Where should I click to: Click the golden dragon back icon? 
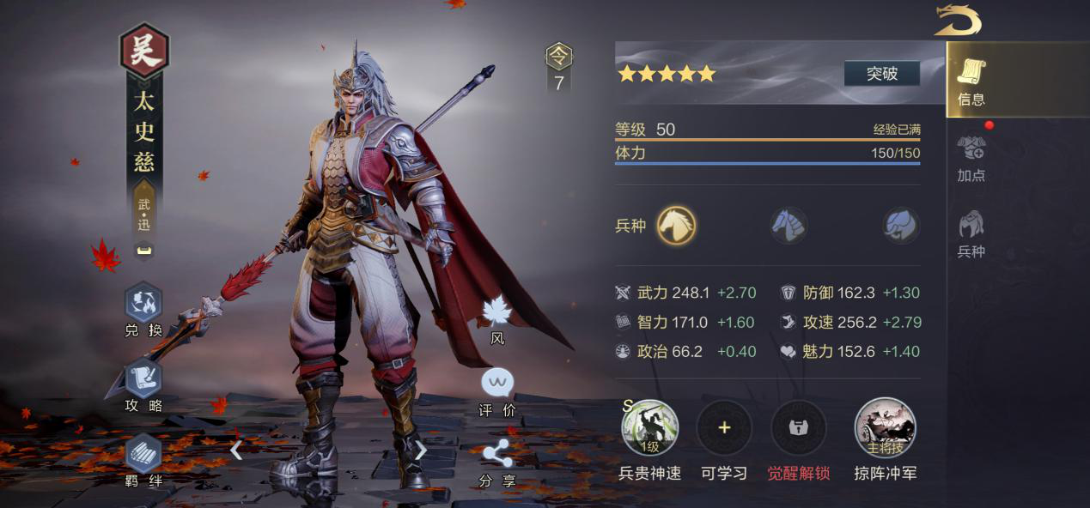(958, 20)
